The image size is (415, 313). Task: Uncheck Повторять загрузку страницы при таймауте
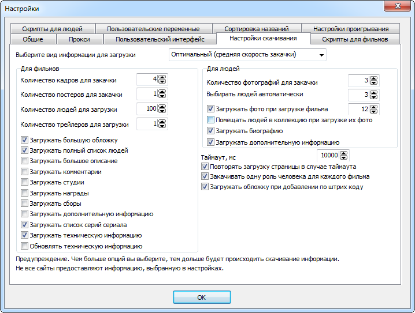click(x=205, y=167)
